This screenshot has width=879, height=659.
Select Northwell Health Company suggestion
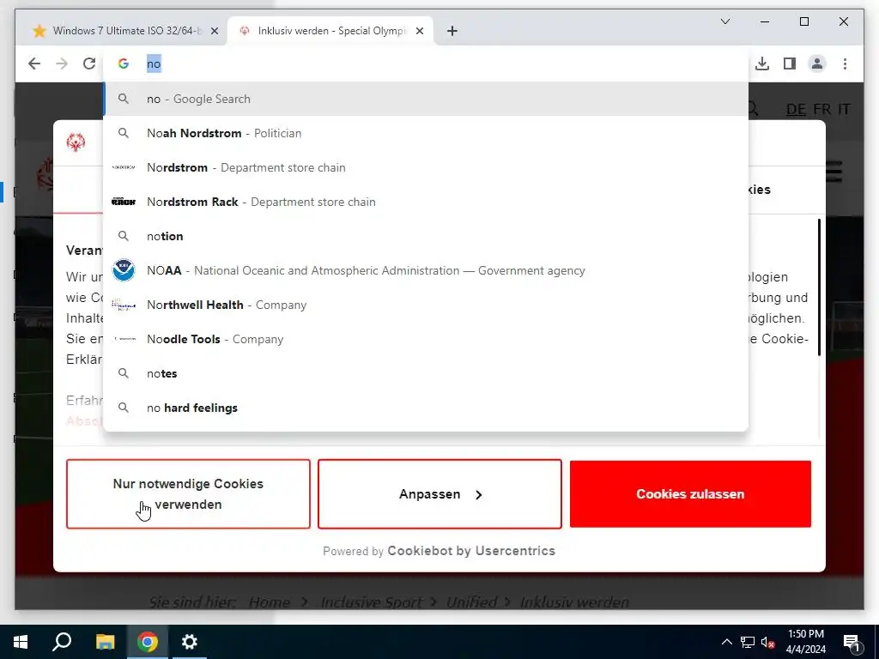pyautogui.click(x=426, y=305)
